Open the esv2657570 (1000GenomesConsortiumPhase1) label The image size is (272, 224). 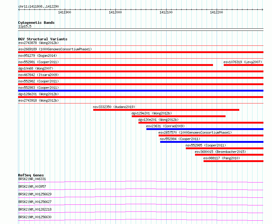pyautogui.click(x=195, y=132)
